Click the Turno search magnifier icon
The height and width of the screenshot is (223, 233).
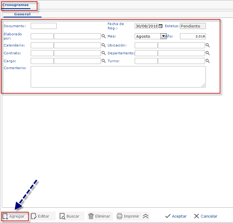point(207,61)
